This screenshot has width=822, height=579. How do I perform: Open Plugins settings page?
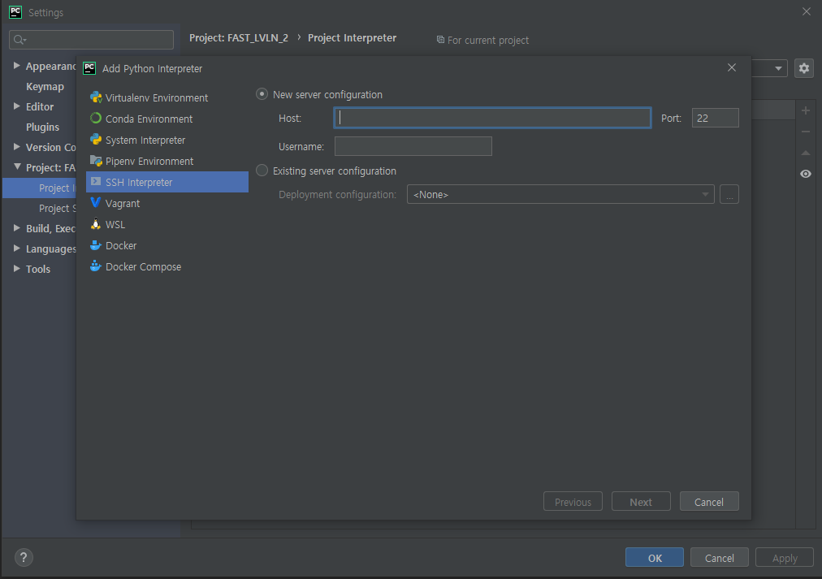(42, 127)
